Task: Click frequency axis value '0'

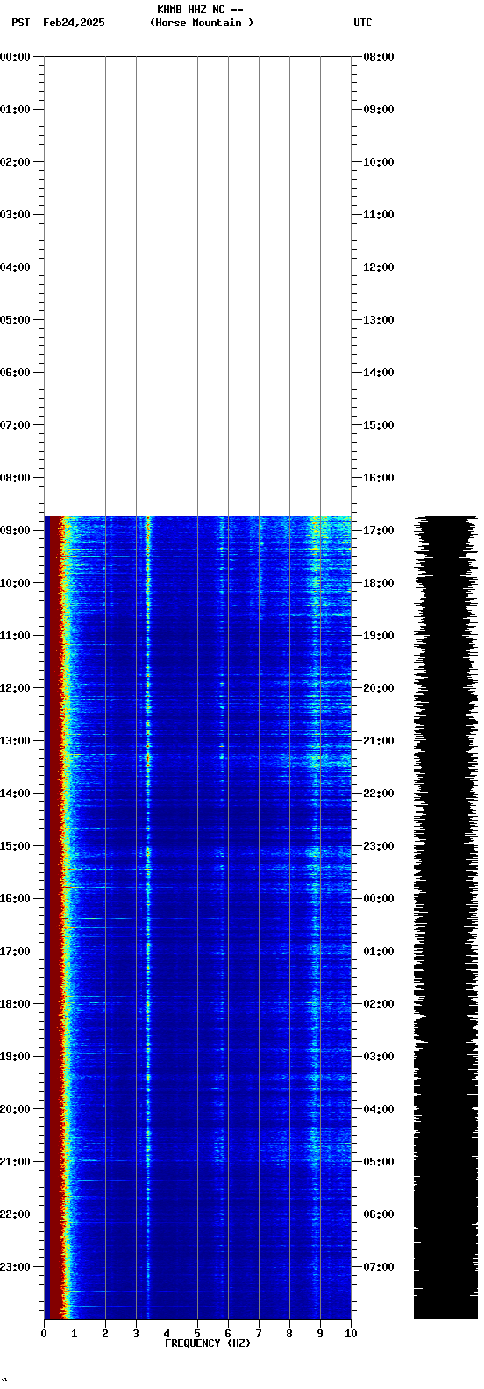Action: point(44,1334)
